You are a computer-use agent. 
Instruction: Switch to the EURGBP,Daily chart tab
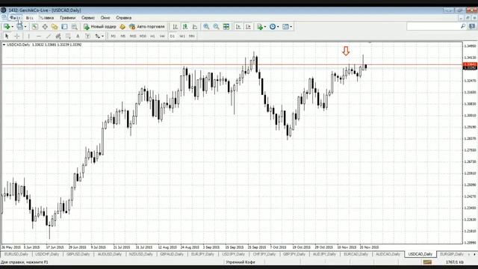[x=452, y=254]
